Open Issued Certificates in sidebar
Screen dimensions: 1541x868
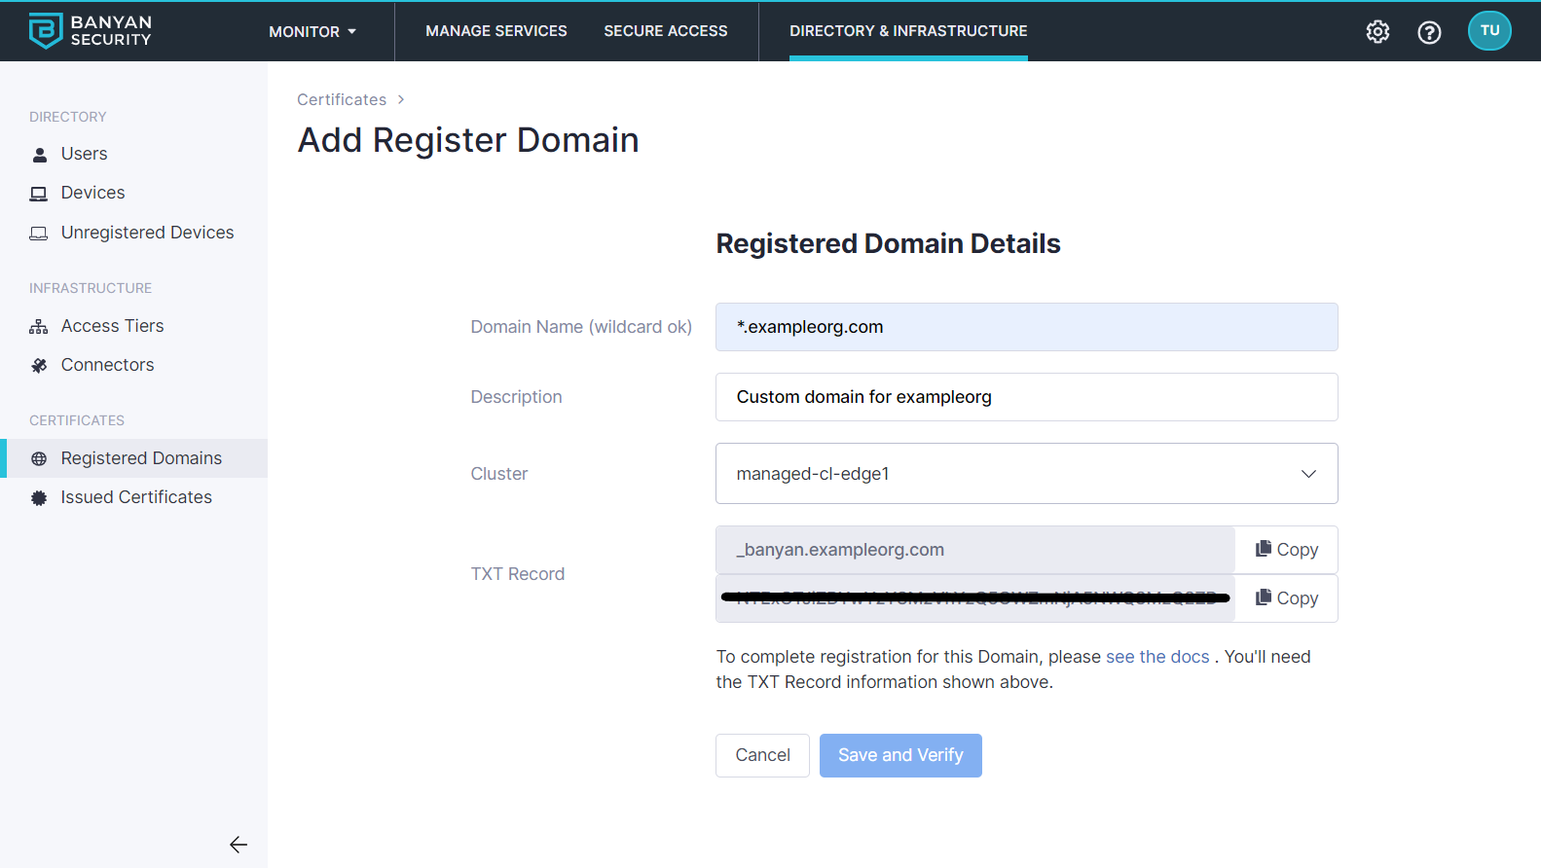pos(136,497)
